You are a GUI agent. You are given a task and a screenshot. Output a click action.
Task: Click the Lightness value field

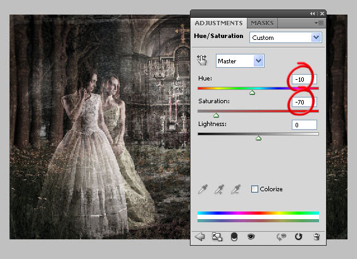coord(304,125)
